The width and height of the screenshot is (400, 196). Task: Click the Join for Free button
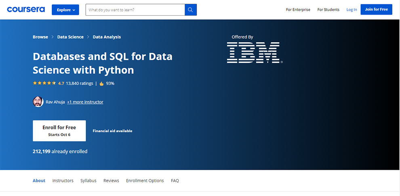point(376,9)
